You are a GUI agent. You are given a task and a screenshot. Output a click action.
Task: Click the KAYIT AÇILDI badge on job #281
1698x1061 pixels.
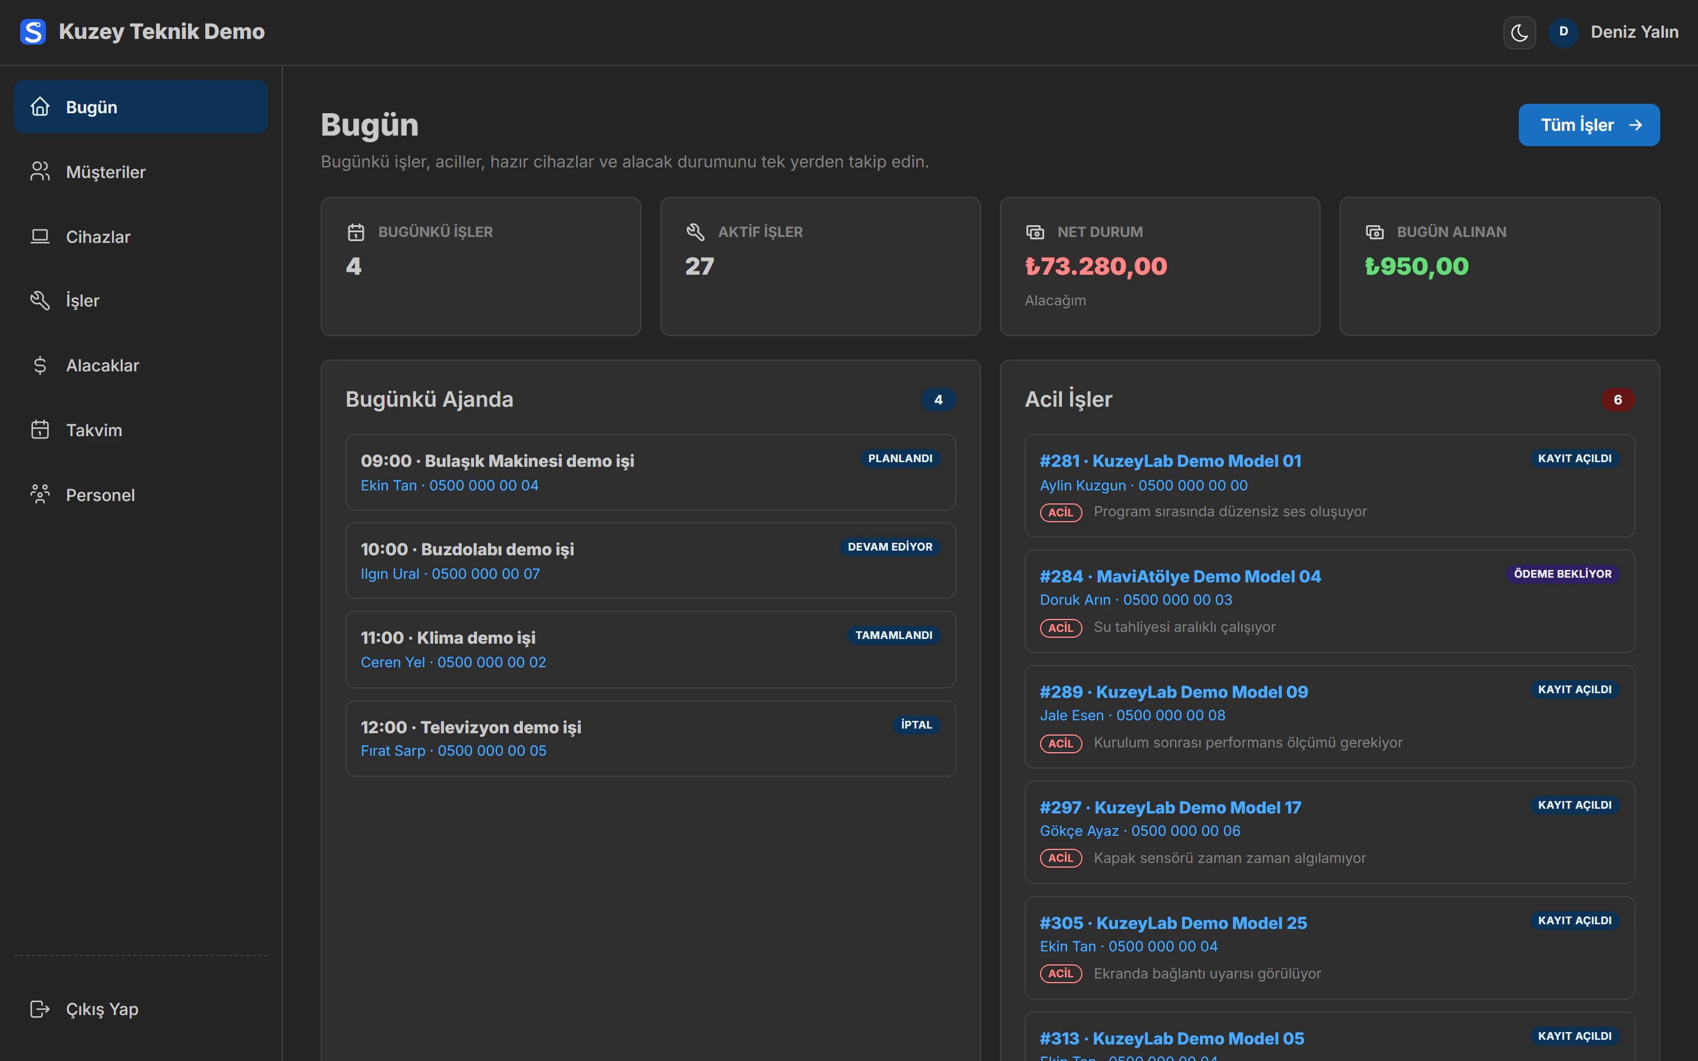[x=1575, y=459]
